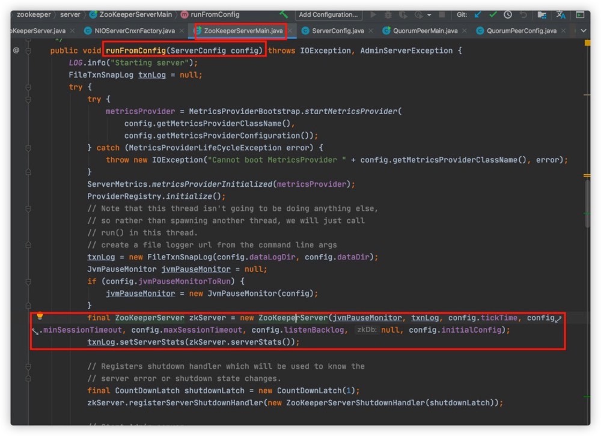Click the txnLog variable in FileTxnSnapLog declaration
The width and height of the screenshot is (601, 436).
152,74
